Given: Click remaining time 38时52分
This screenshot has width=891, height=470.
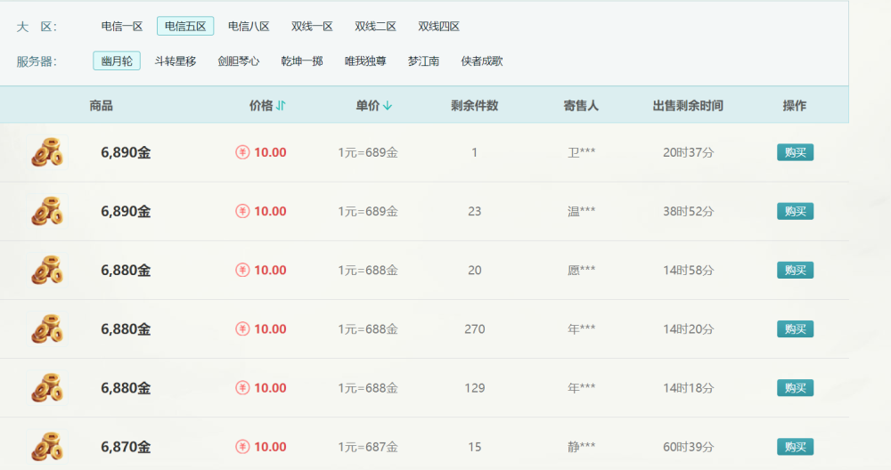Looking at the screenshot, I should [x=688, y=211].
